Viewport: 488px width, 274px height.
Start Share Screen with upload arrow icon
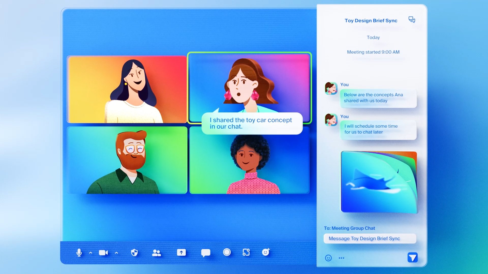pyautogui.click(x=181, y=252)
